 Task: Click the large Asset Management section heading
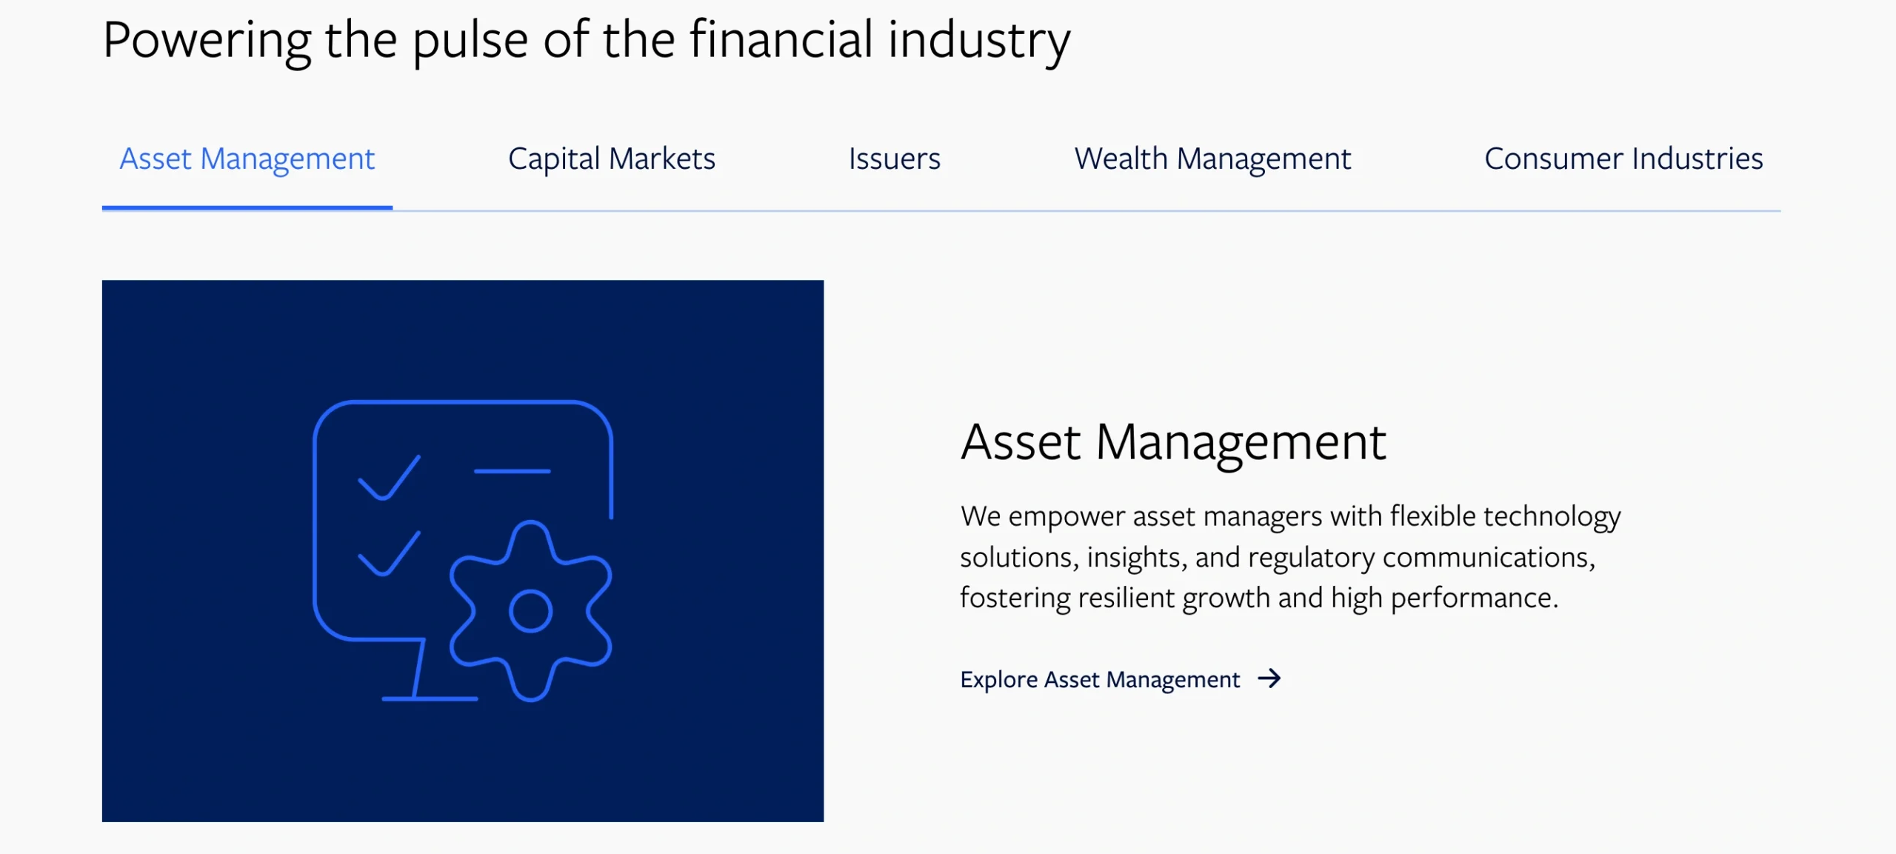coord(1173,443)
